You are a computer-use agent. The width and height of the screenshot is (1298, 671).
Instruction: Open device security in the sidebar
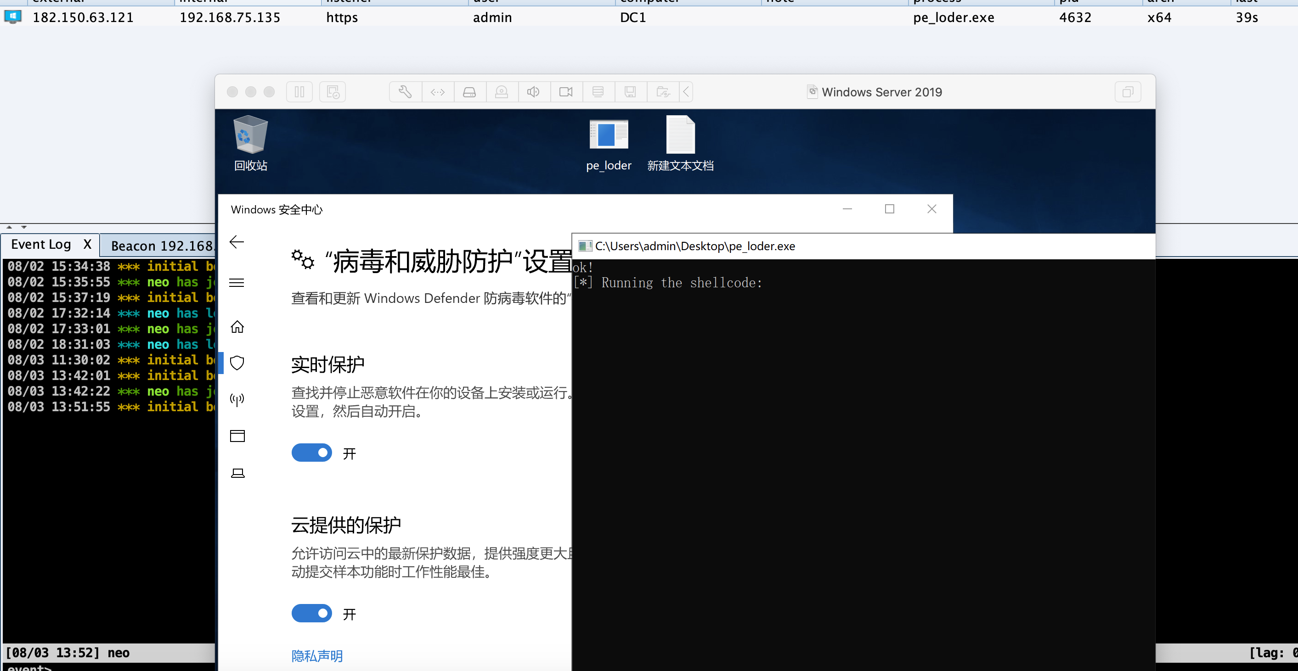pyautogui.click(x=237, y=473)
